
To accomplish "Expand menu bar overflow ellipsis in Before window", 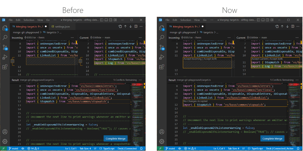I will 55,20.
